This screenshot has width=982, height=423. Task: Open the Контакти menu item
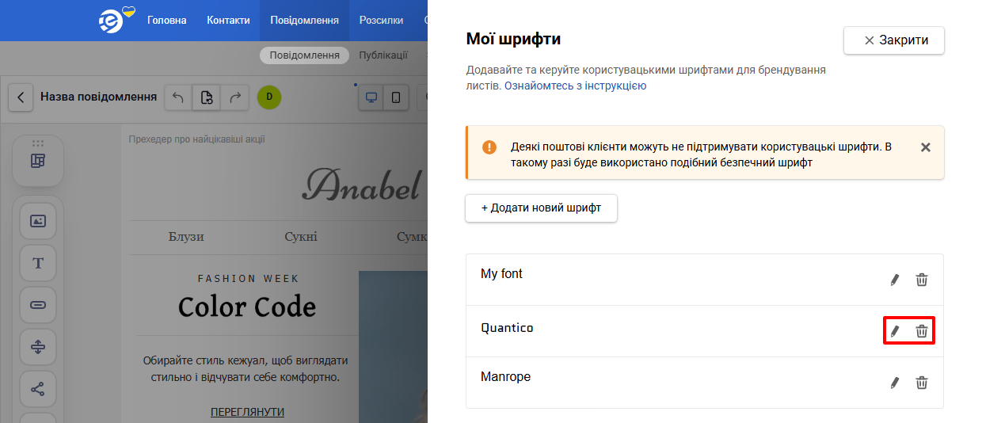(228, 21)
